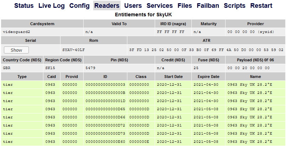Click the Expire Date column header
The image size is (286, 146).
(208, 77)
